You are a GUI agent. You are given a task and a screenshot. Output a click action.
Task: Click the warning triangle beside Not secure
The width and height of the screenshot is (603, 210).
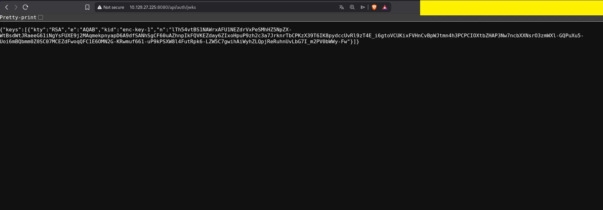tap(99, 7)
